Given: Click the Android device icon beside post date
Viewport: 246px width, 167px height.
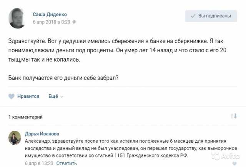Looking at the screenshot, I should pyautogui.click(x=74, y=22).
